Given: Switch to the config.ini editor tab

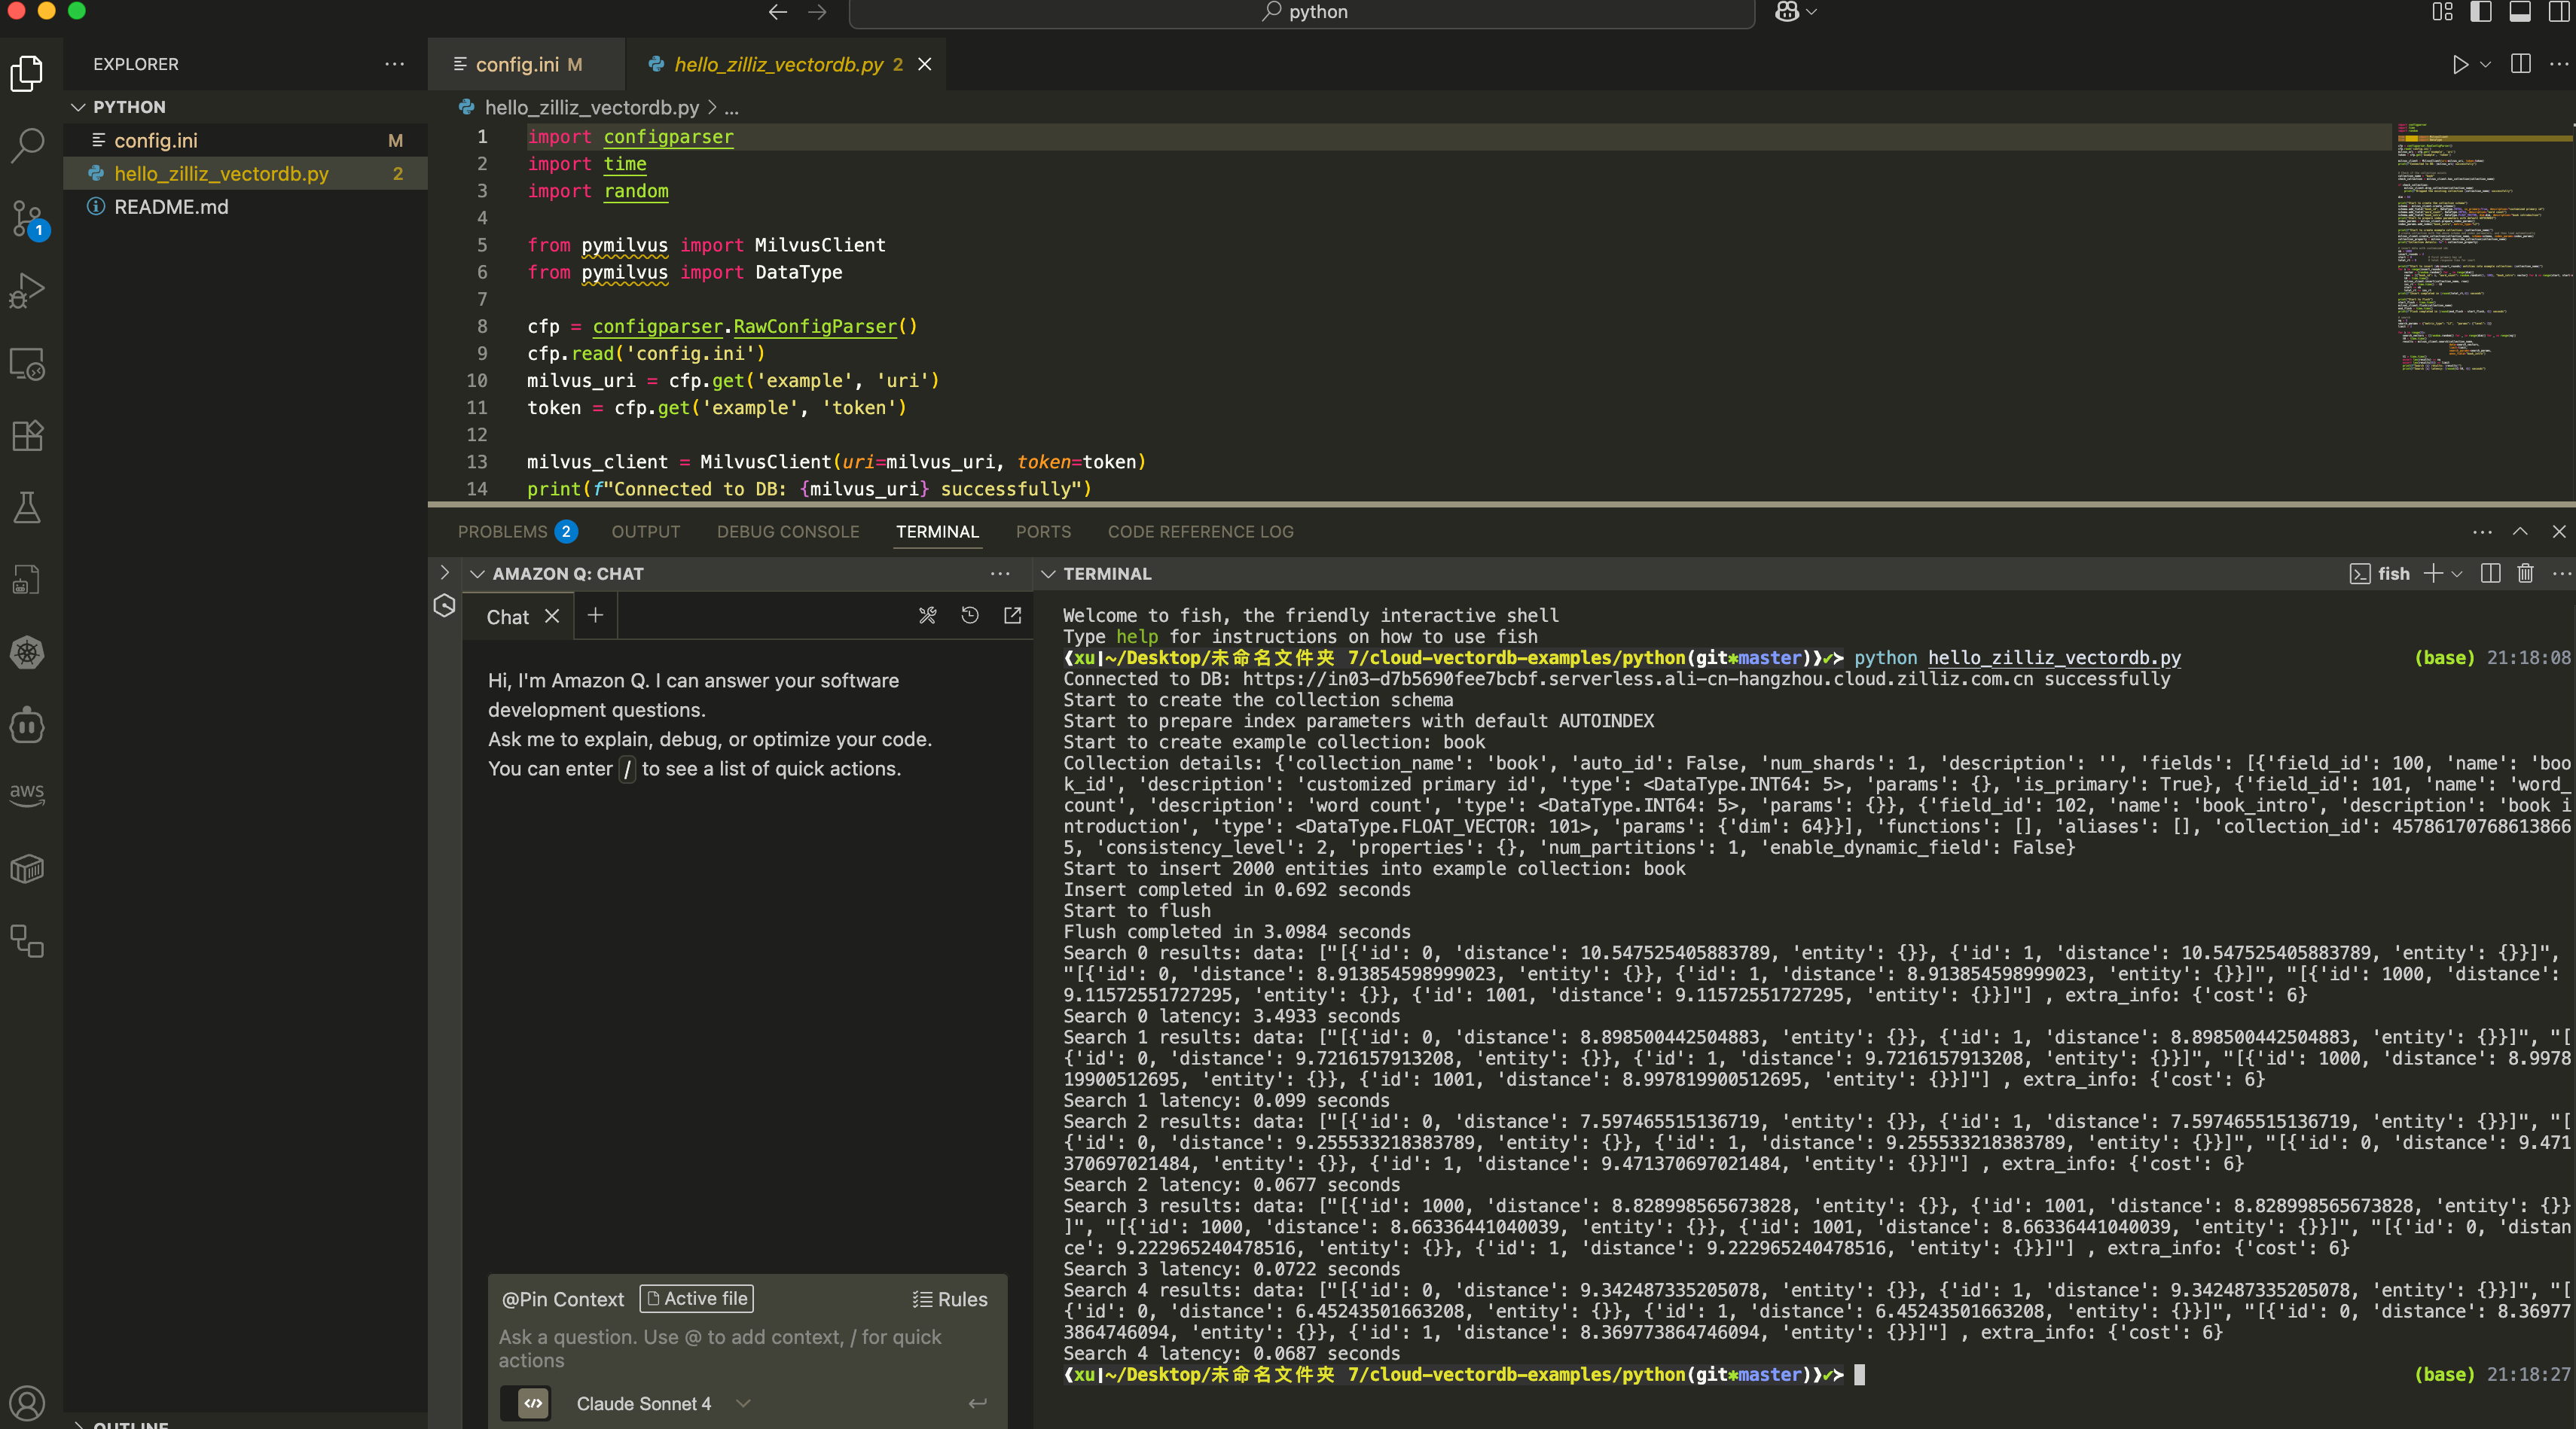Looking at the screenshot, I should point(517,64).
